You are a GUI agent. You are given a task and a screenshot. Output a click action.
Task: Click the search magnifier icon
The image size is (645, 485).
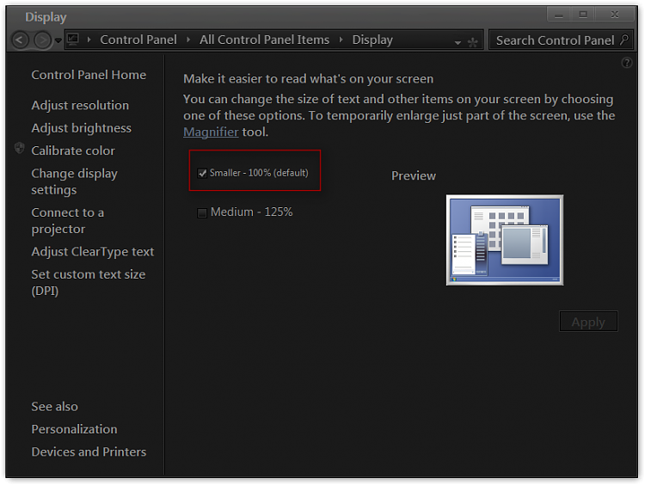[x=624, y=40]
